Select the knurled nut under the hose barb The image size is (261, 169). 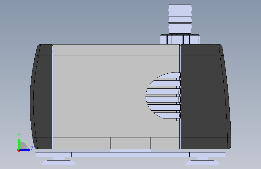point(180,39)
